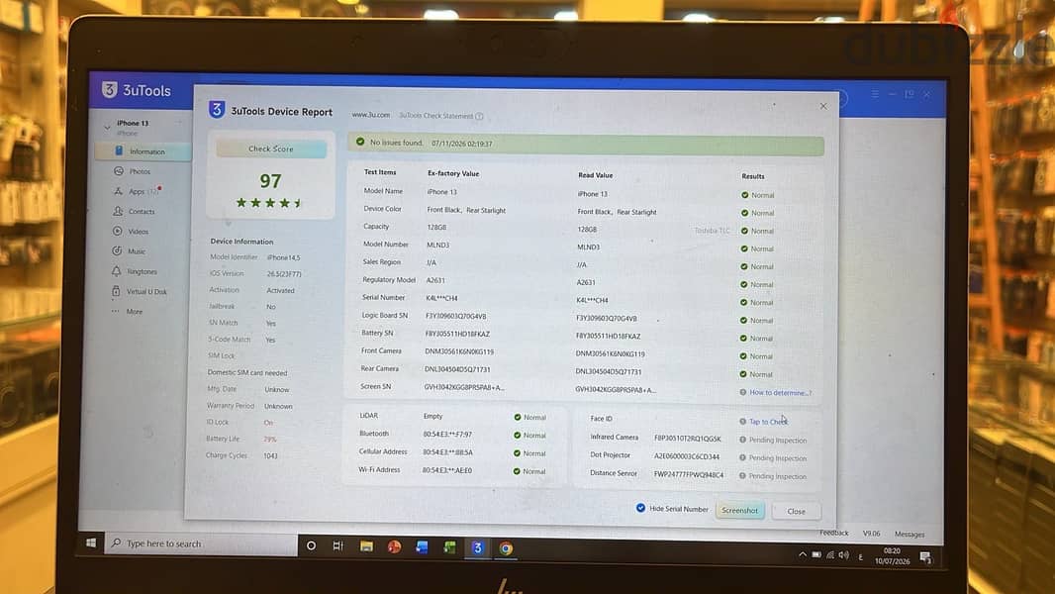The width and height of the screenshot is (1055, 594).
Task: Click the Bluetooth Normal status icon
Action: (518, 436)
